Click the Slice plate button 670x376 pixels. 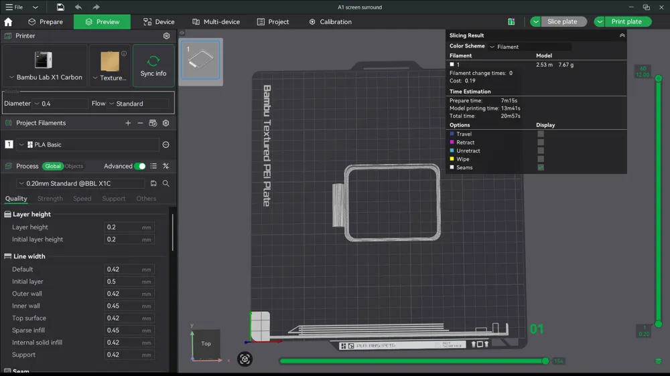point(564,22)
